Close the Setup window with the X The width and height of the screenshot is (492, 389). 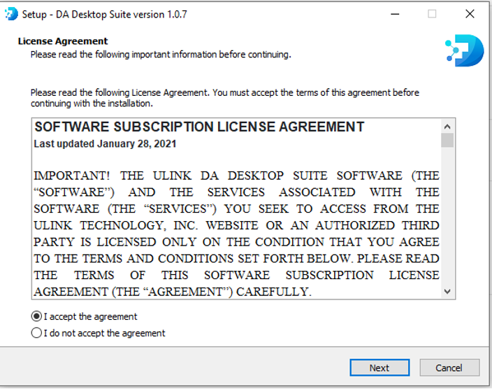click(x=470, y=14)
